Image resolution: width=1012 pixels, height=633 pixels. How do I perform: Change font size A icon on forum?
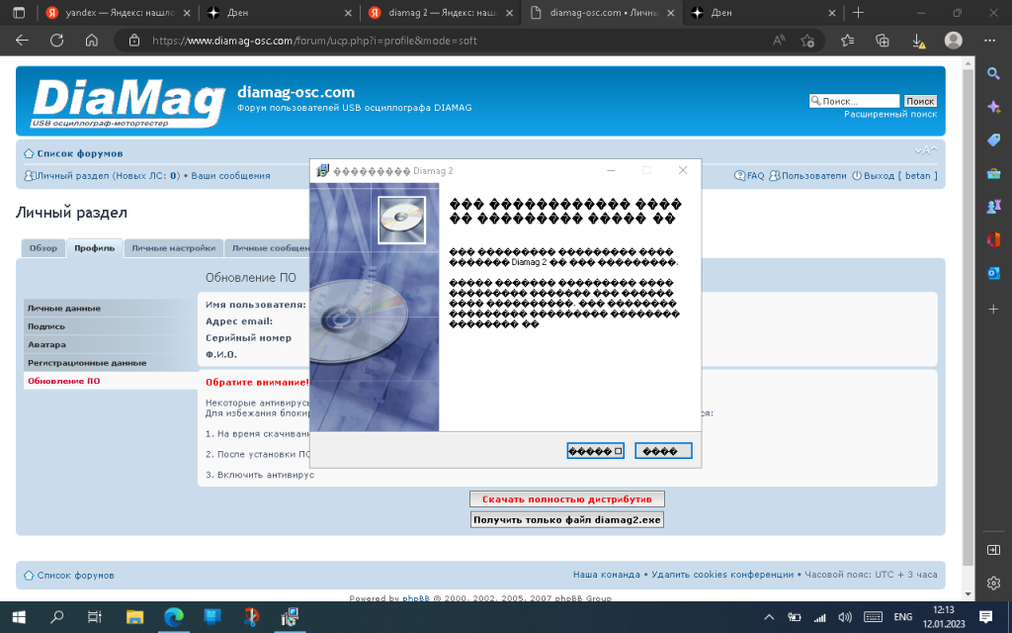pyautogui.click(x=925, y=150)
